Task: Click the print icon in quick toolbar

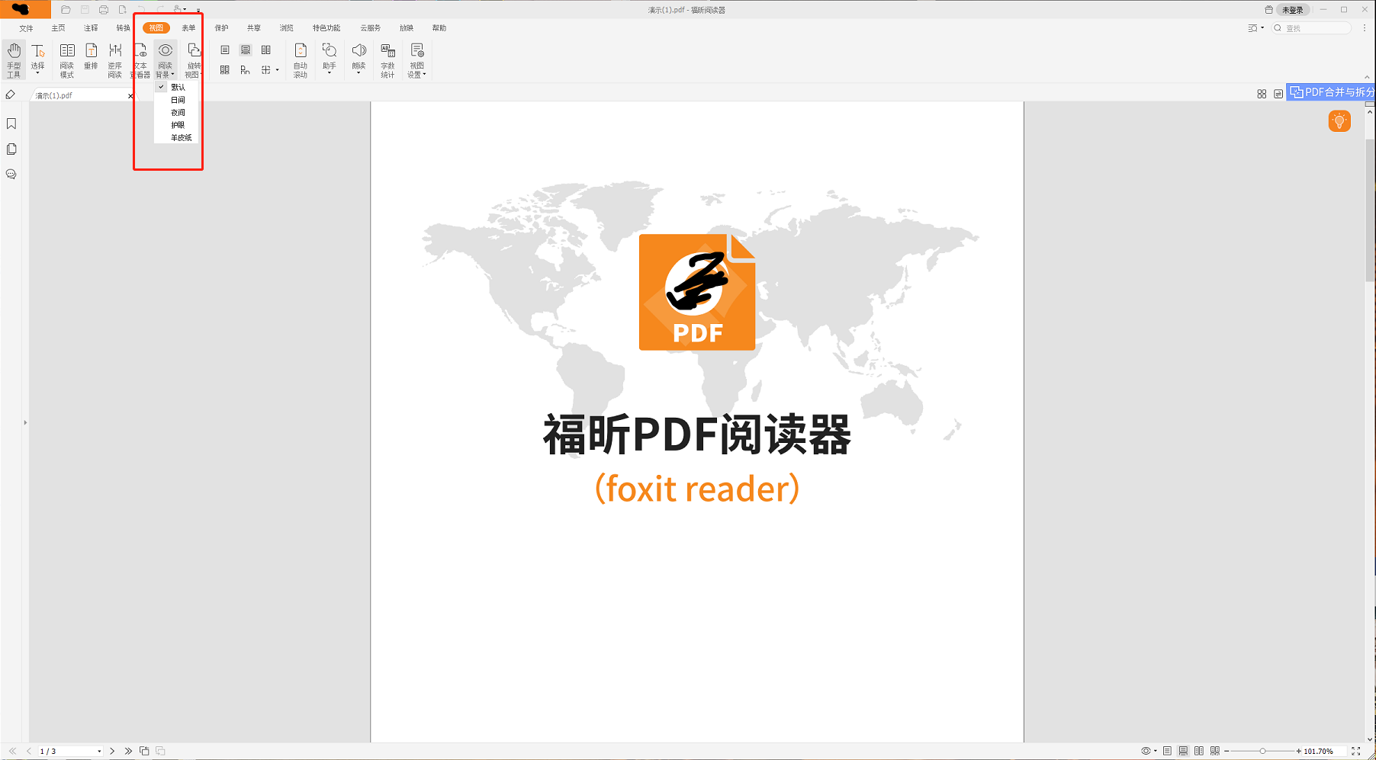Action: tap(104, 10)
